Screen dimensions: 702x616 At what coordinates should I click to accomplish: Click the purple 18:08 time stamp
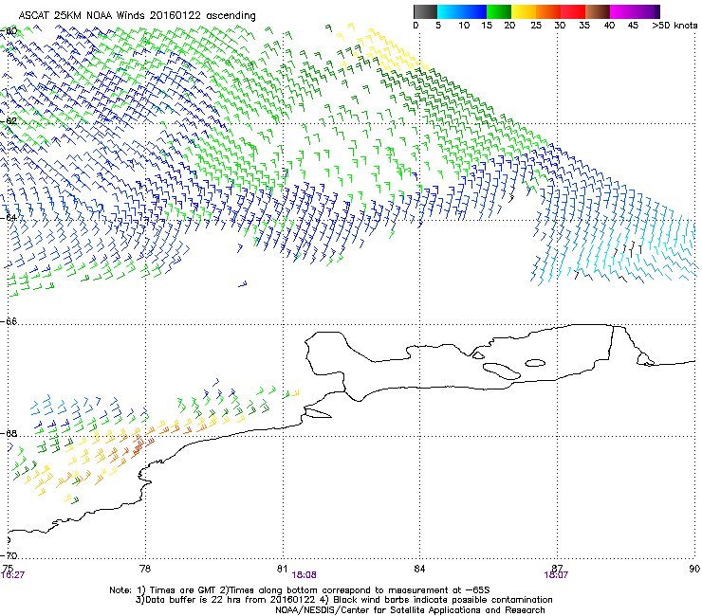pyautogui.click(x=304, y=575)
